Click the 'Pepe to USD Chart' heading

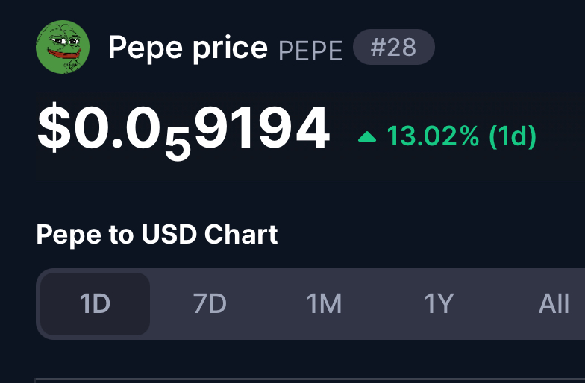point(157,235)
